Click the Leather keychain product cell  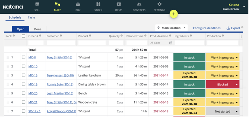tap(92, 76)
